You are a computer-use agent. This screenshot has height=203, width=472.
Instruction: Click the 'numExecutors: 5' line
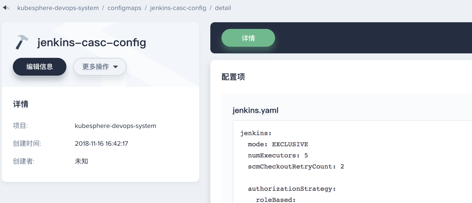tap(278, 155)
